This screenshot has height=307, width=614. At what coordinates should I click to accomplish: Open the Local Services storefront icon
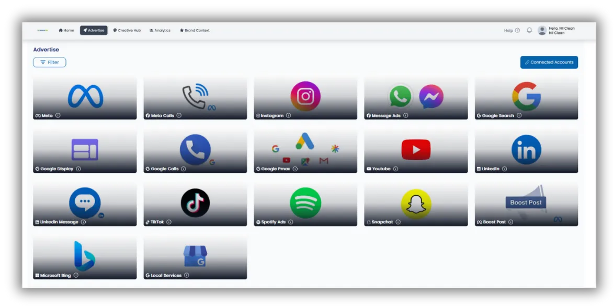pyautogui.click(x=196, y=256)
